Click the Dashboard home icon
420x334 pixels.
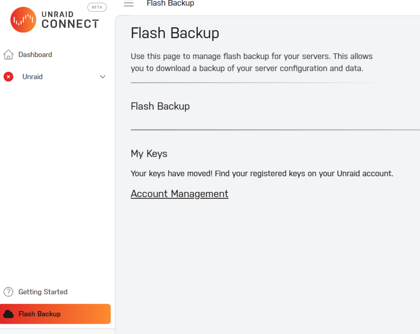point(8,55)
